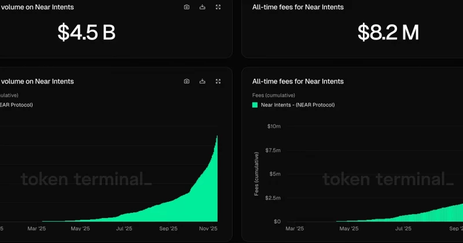Click the $8.2 M fees value
The height and width of the screenshot is (243, 463).
[388, 32]
